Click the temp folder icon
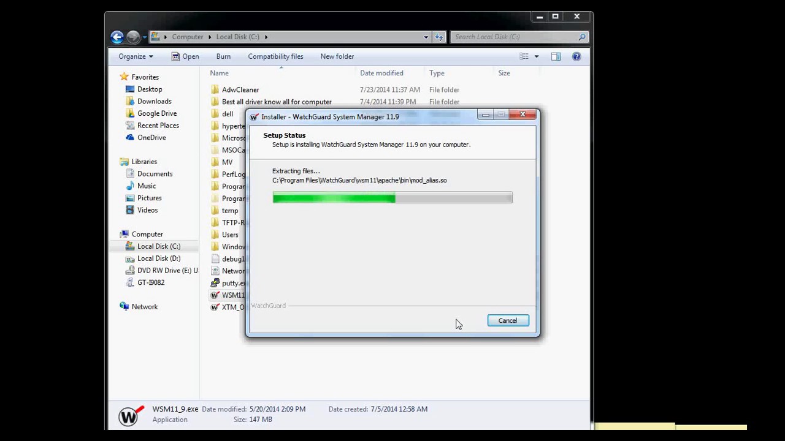785x441 pixels. click(x=215, y=211)
